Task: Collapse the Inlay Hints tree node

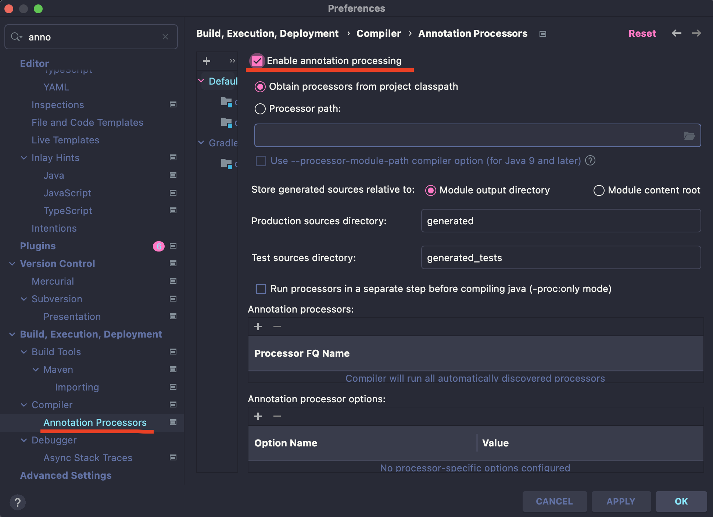Action: pyautogui.click(x=24, y=158)
